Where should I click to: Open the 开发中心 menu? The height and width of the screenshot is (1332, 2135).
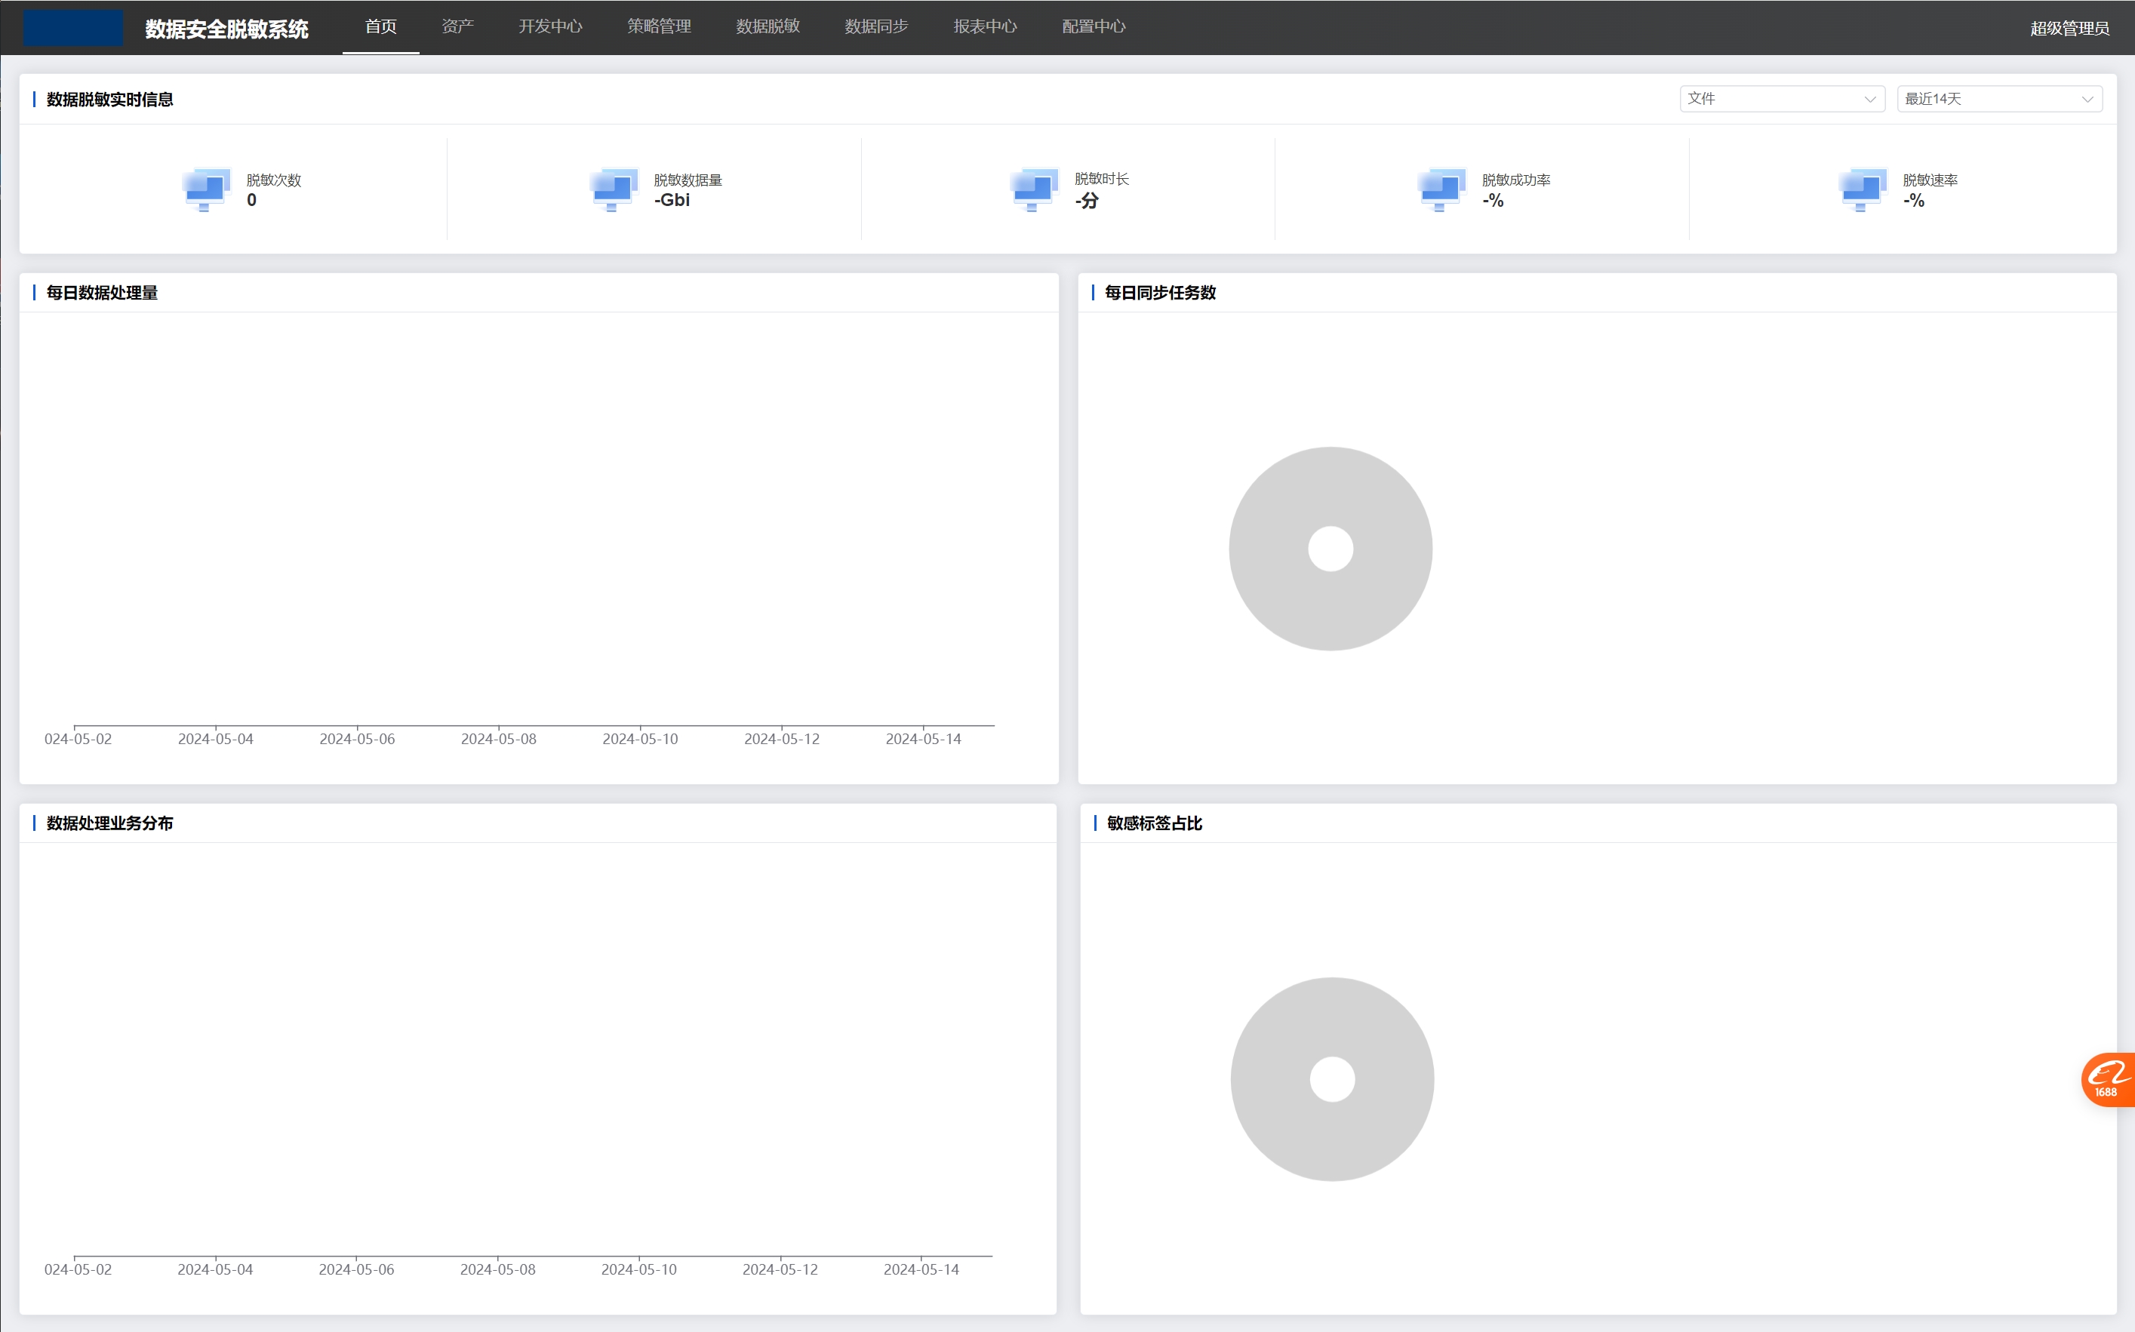pyautogui.click(x=550, y=26)
